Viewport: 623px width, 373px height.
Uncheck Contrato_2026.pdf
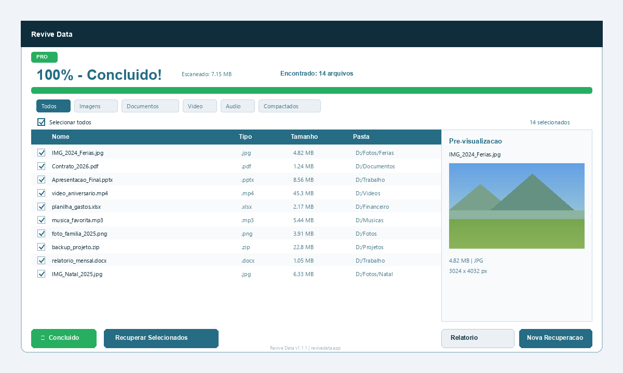tap(41, 166)
